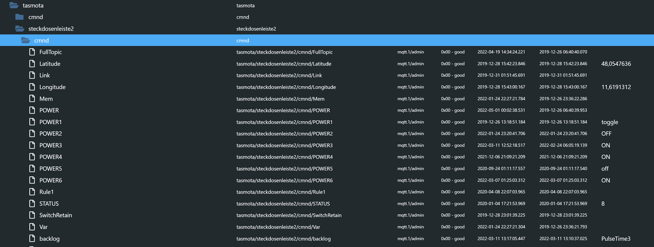
Task: Select the FullTopic tree item name
Action: (51, 52)
